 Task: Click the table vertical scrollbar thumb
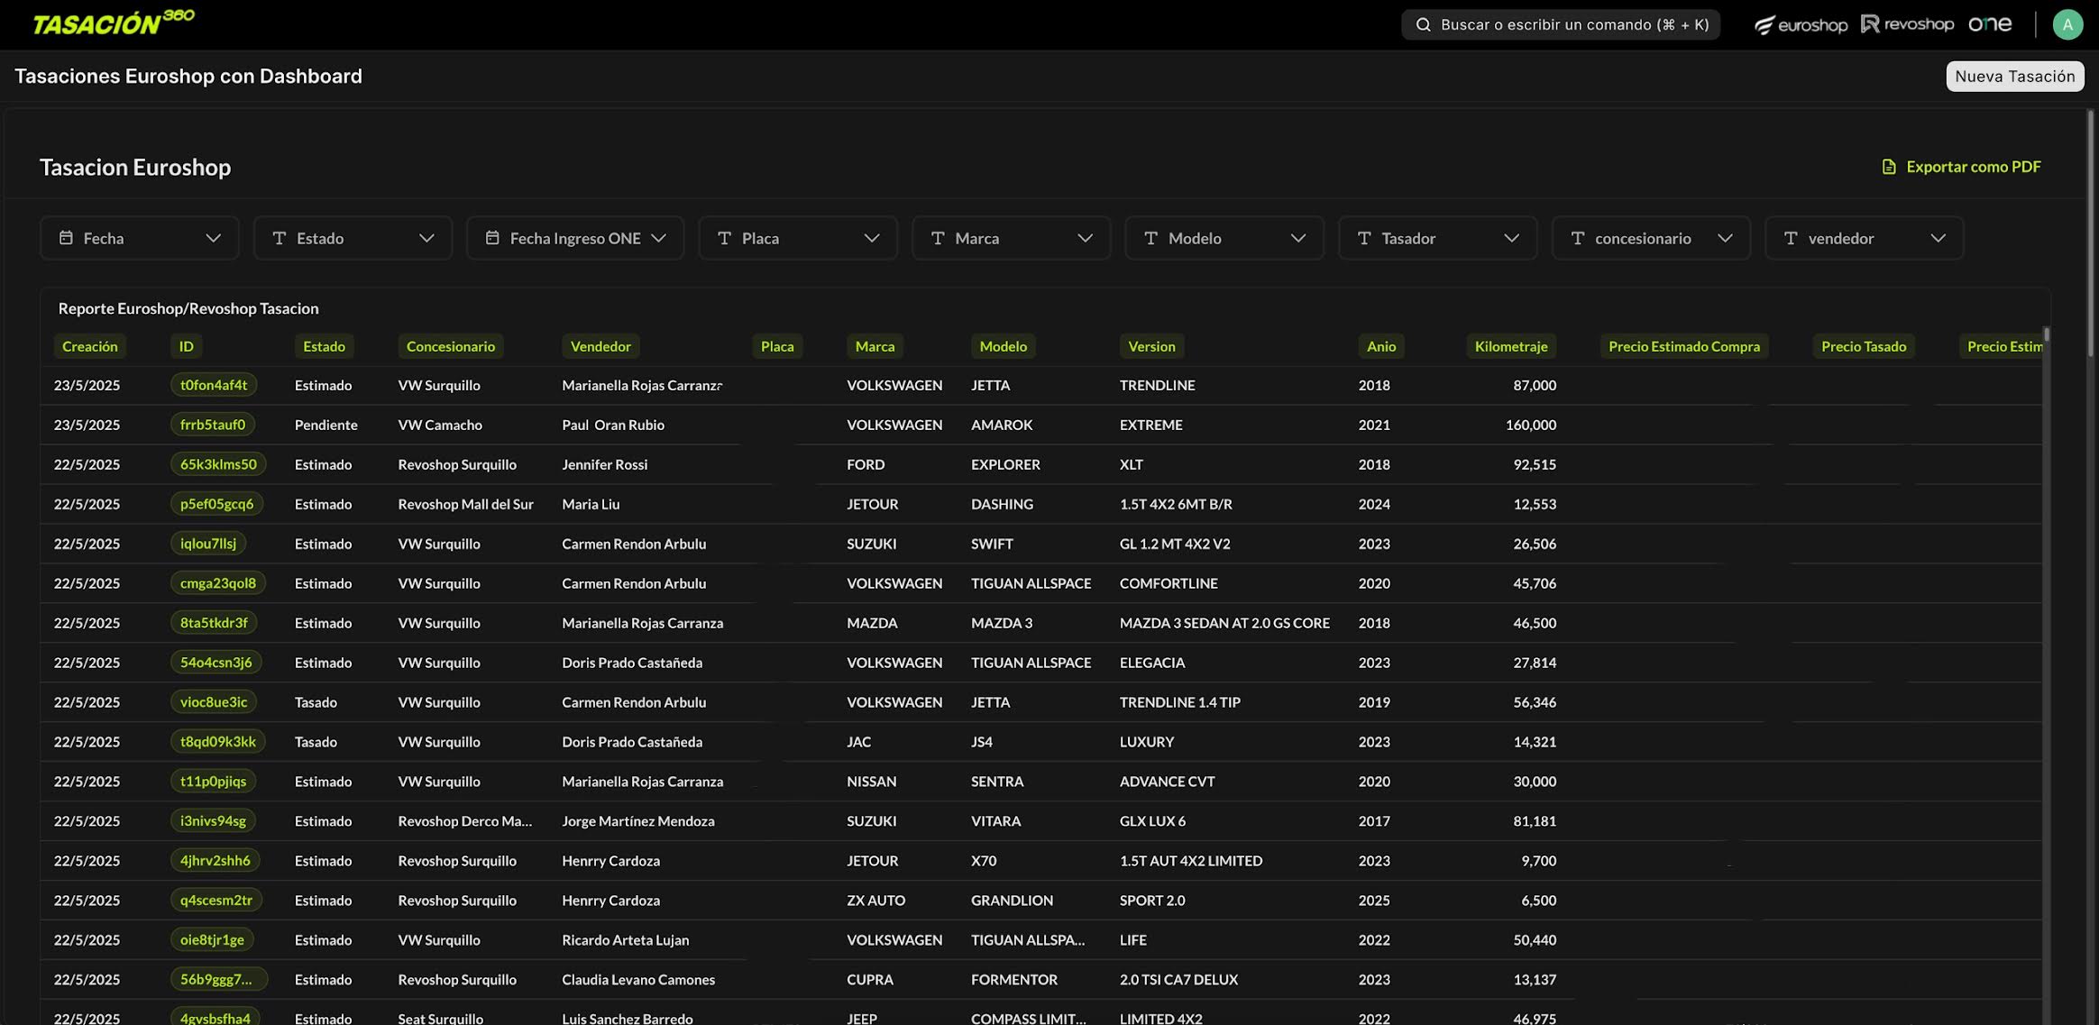pyautogui.click(x=2047, y=334)
